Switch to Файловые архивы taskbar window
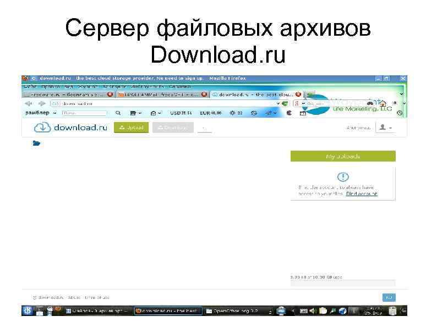This screenshot has height=327, width=437. click(97, 311)
